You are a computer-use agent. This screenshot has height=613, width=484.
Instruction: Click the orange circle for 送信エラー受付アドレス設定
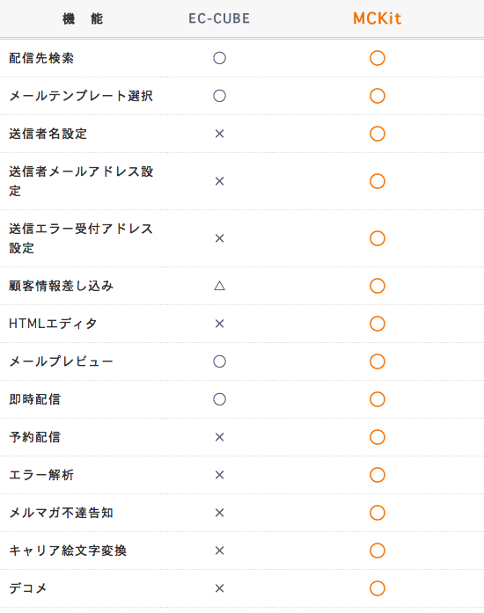[378, 238]
